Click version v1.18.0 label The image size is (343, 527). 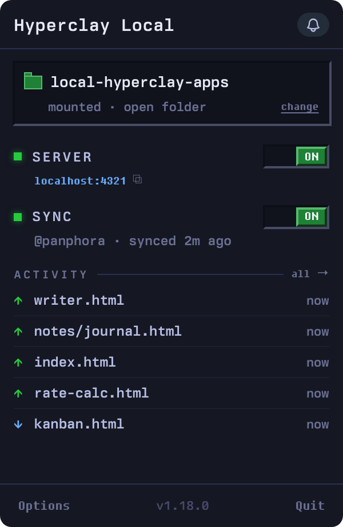tap(183, 506)
